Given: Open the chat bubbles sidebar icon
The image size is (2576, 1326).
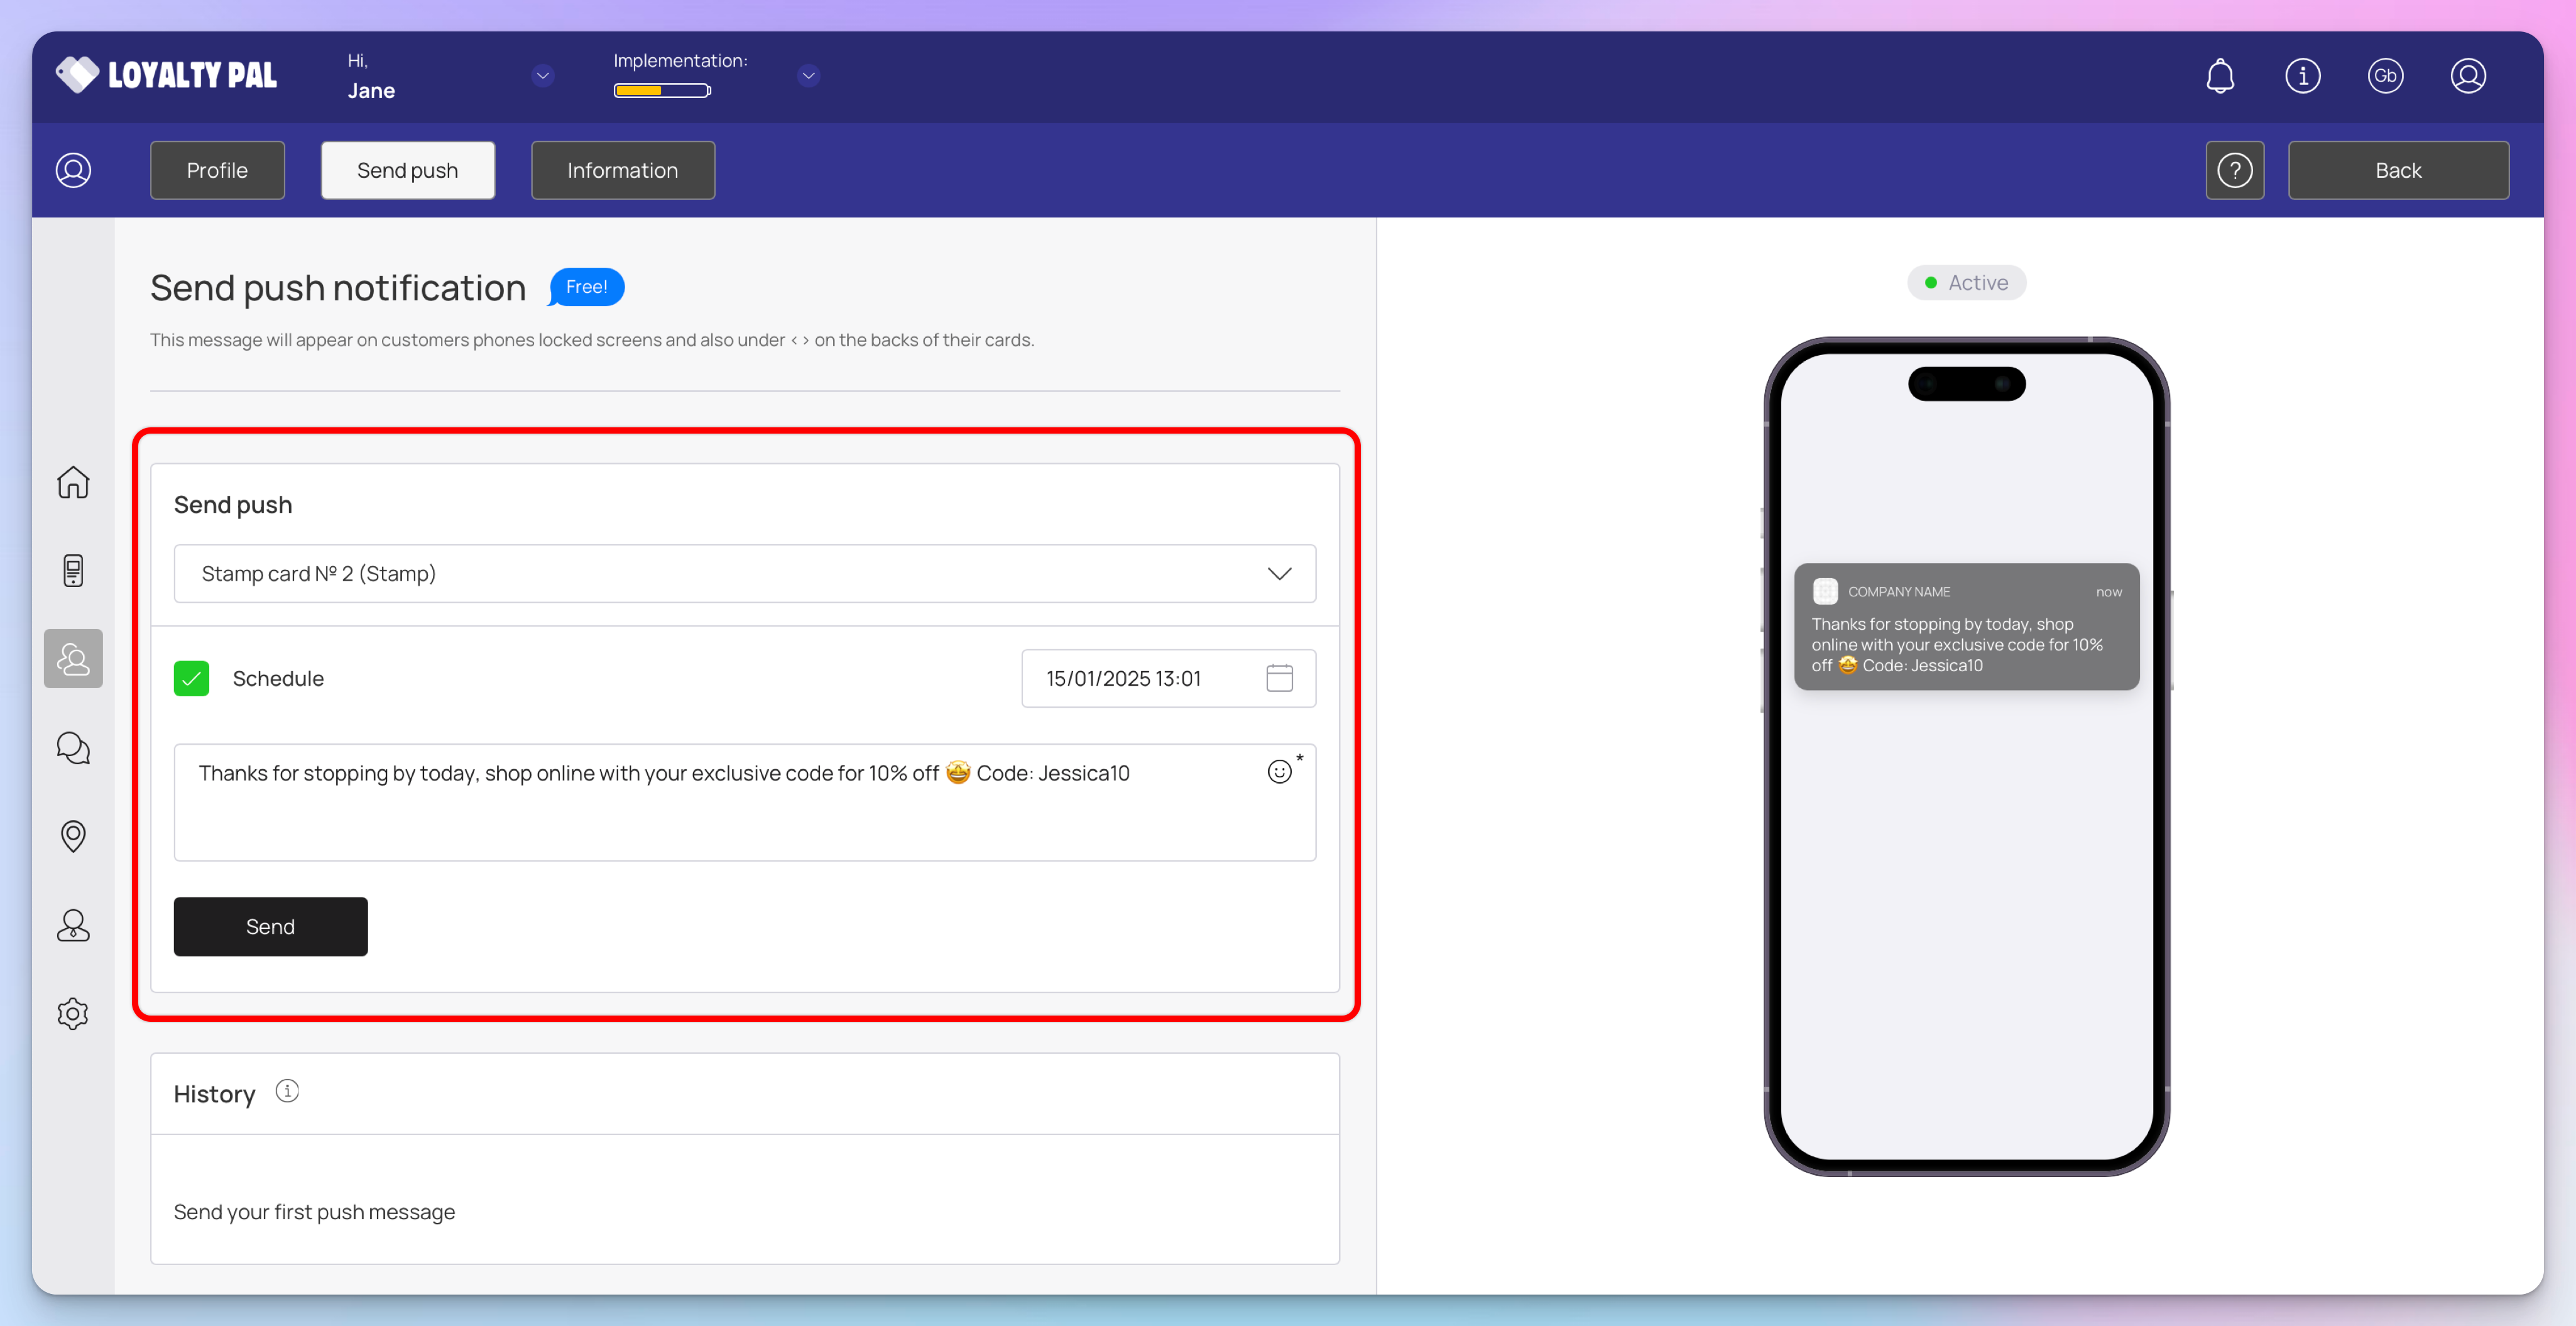Looking at the screenshot, I should [x=73, y=747].
